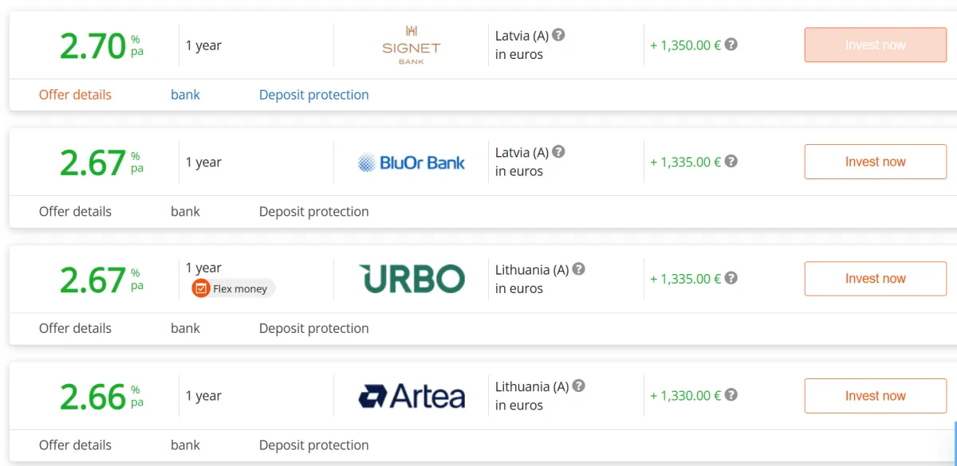Open Deposit protection tab for Signet Bank
Viewport: 957px width, 466px height.
(313, 95)
